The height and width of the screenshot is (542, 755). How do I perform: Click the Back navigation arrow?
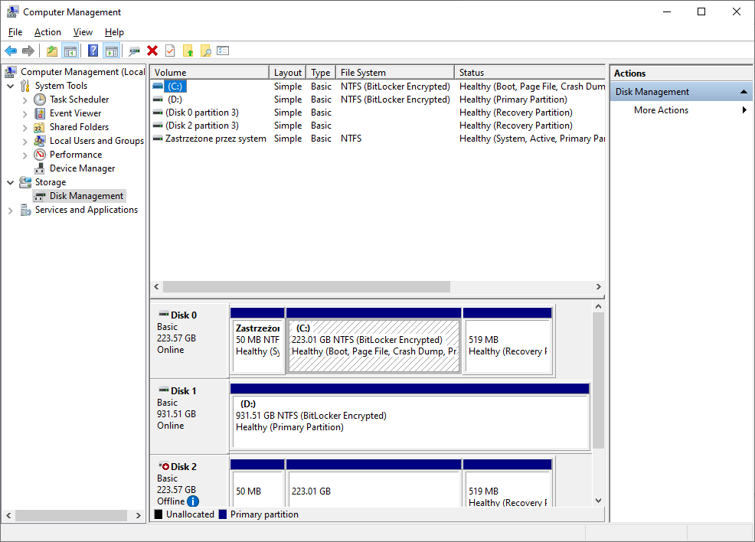11,51
